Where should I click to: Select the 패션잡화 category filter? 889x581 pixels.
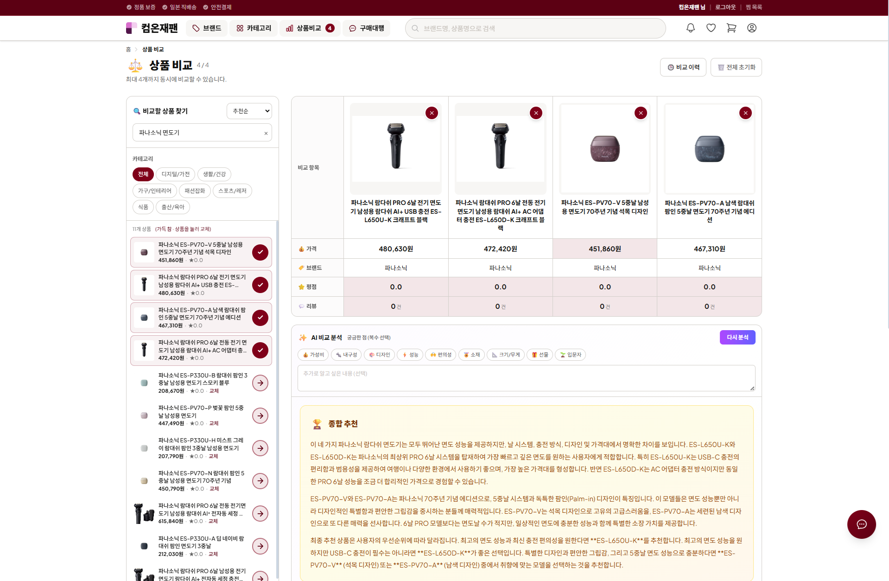pyautogui.click(x=195, y=191)
